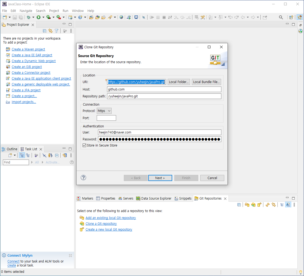Click Next button in Clone dialog
Image resolution: width=304 pixels, height=276 pixels.
tap(160, 178)
